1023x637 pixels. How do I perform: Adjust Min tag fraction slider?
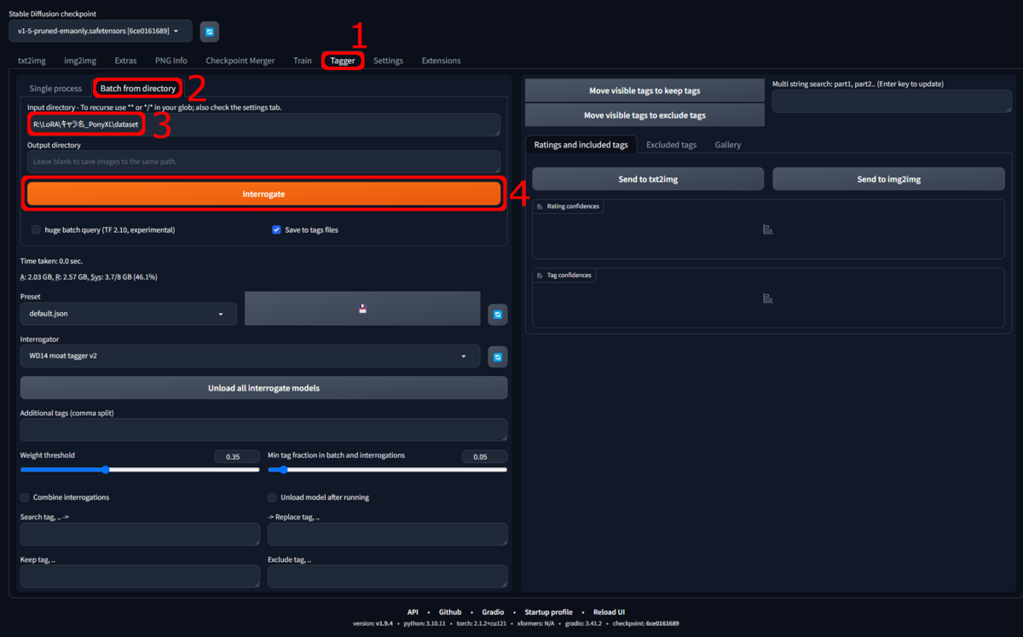click(387, 469)
